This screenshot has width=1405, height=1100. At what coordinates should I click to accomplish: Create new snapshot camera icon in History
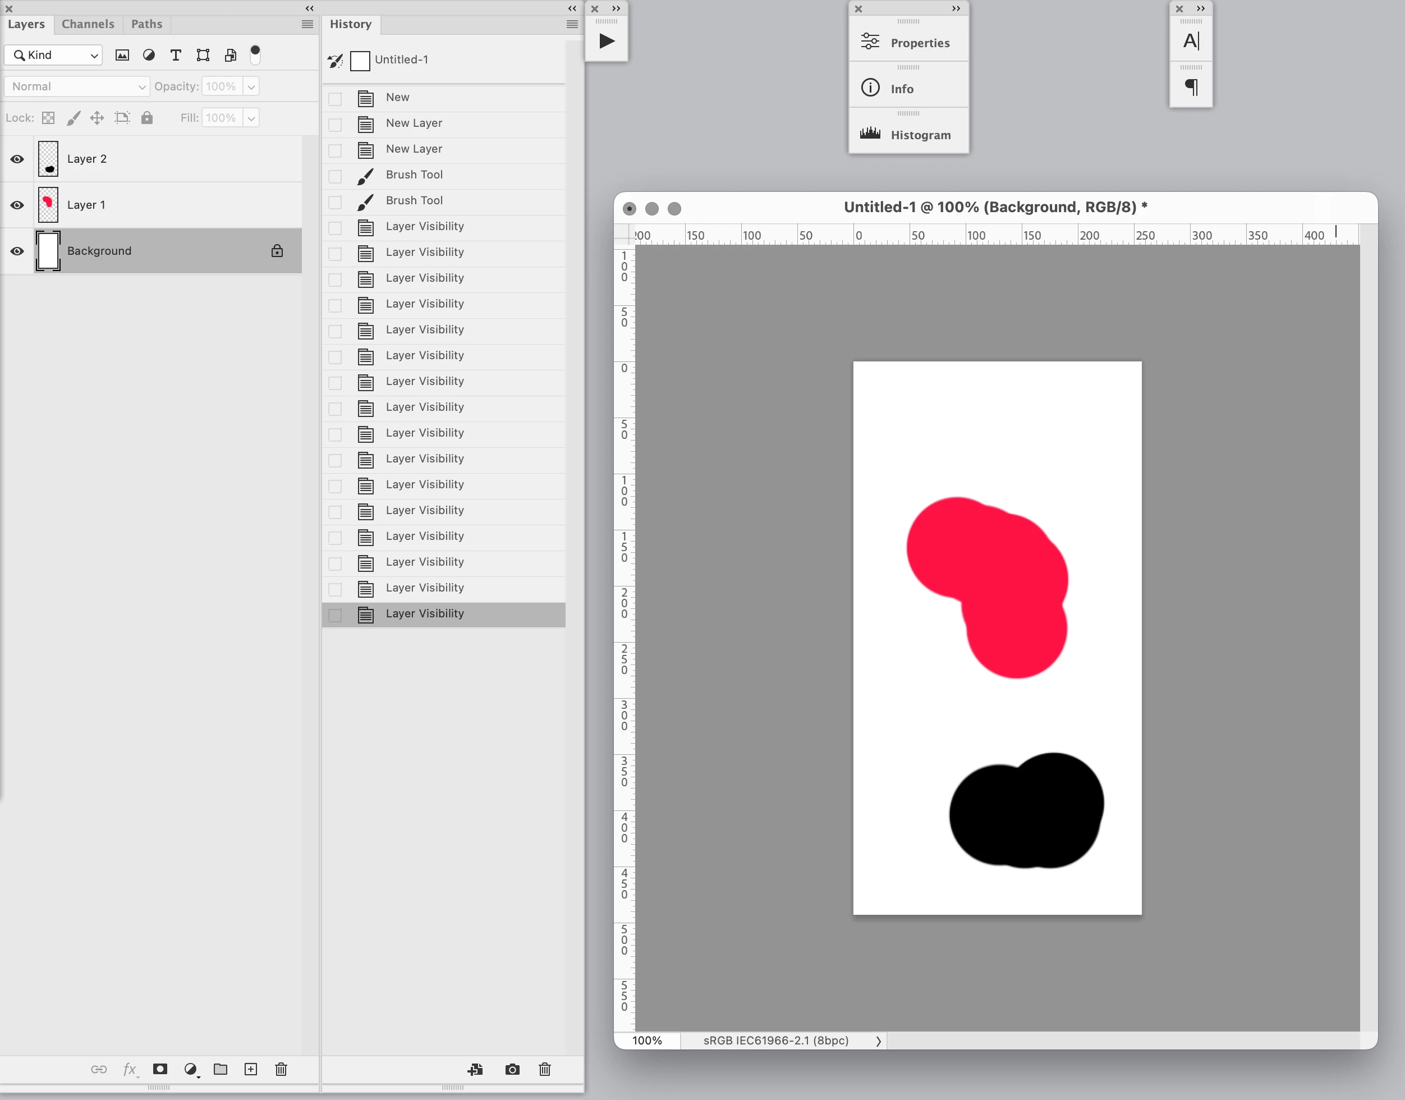(512, 1069)
